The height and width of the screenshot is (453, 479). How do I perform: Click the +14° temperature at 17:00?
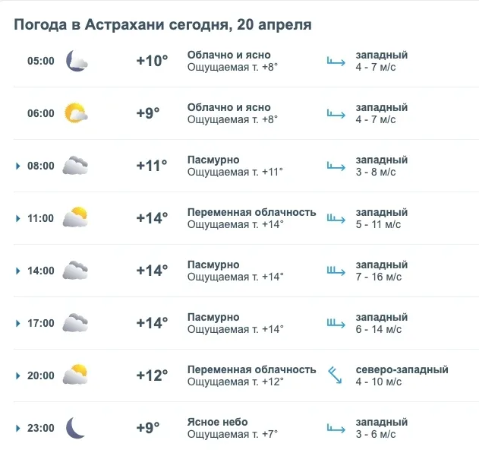click(x=152, y=323)
